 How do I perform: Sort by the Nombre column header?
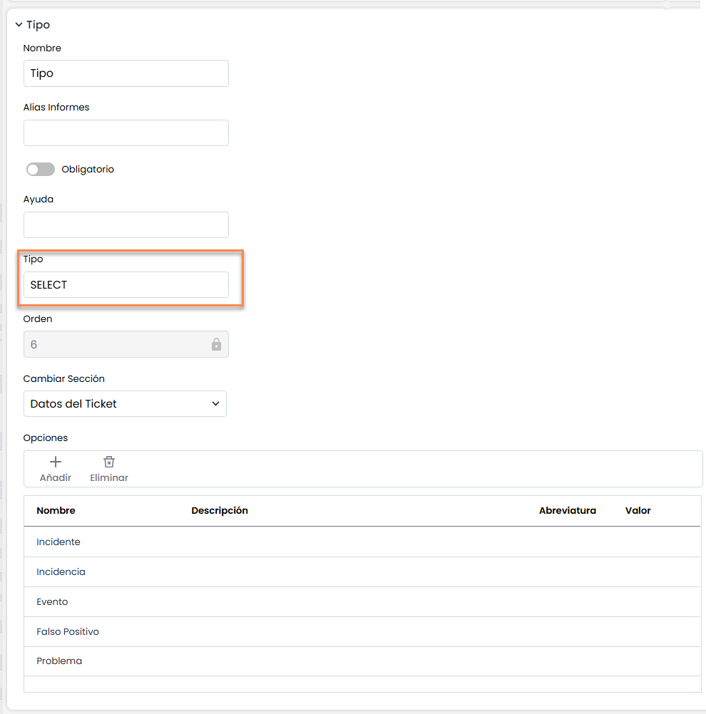point(56,511)
